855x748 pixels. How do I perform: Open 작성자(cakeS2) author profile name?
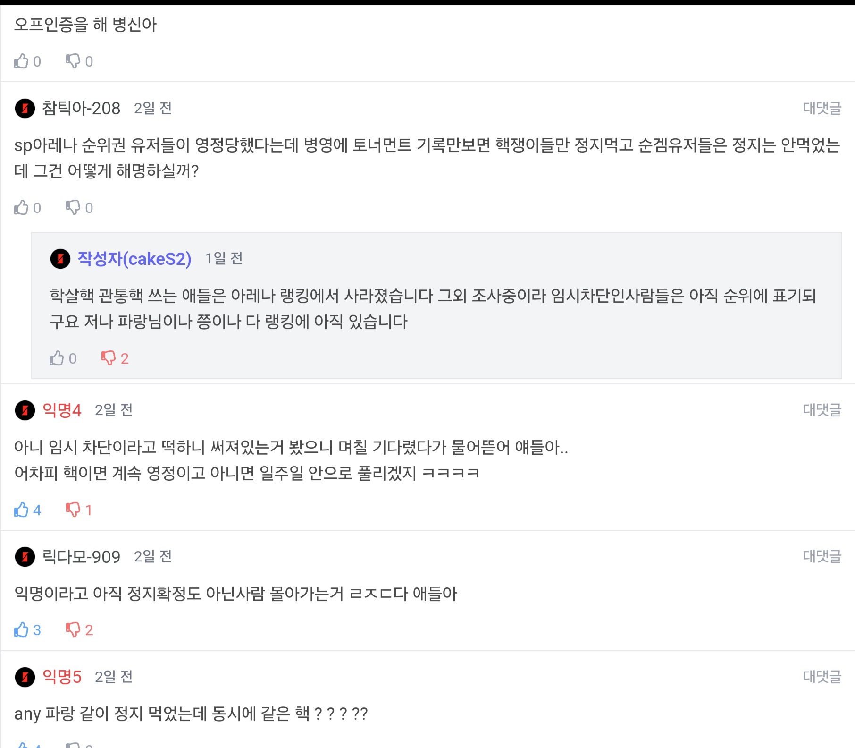(x=134, y=259)
